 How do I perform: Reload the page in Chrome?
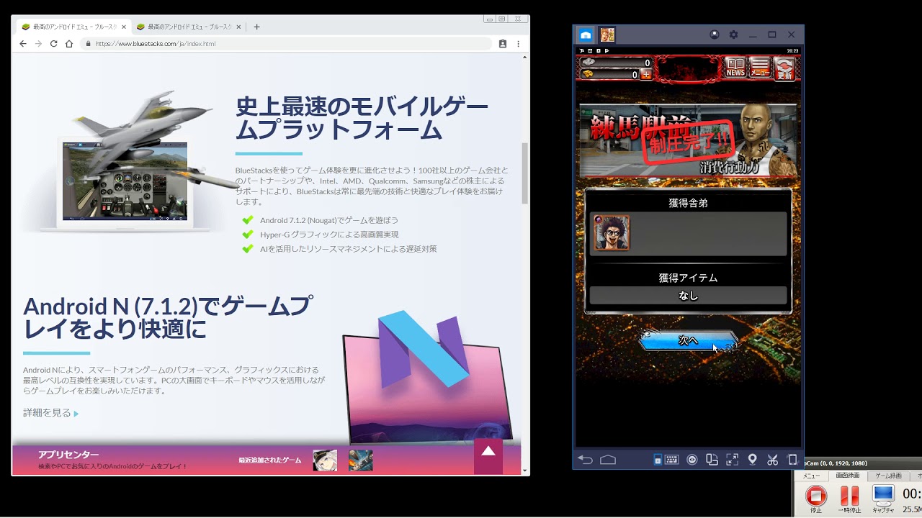(x=53, y=44)
